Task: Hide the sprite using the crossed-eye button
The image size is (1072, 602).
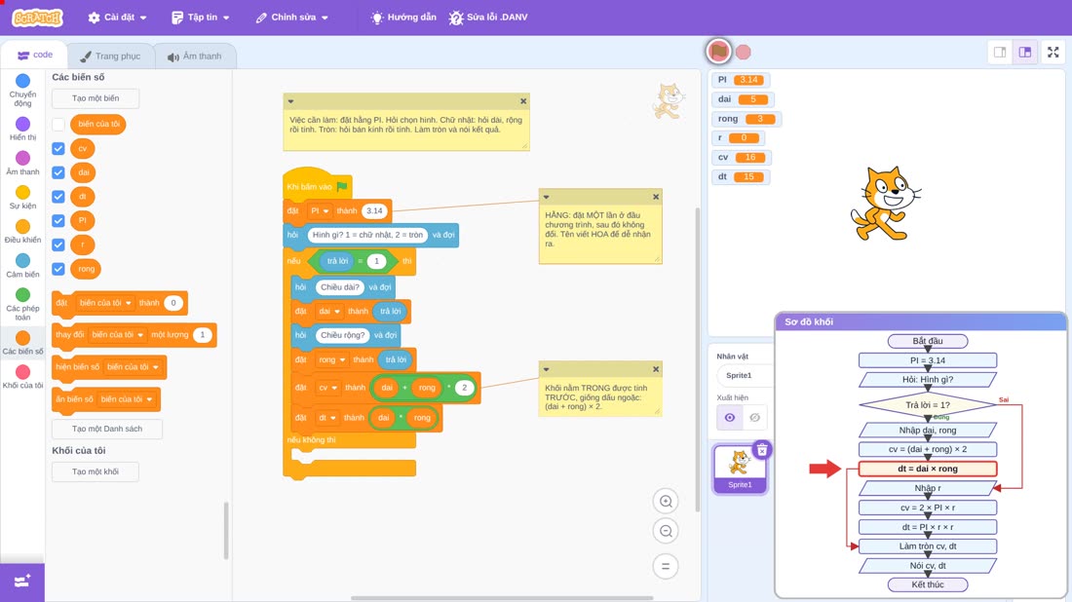Action: click(754, 418)
